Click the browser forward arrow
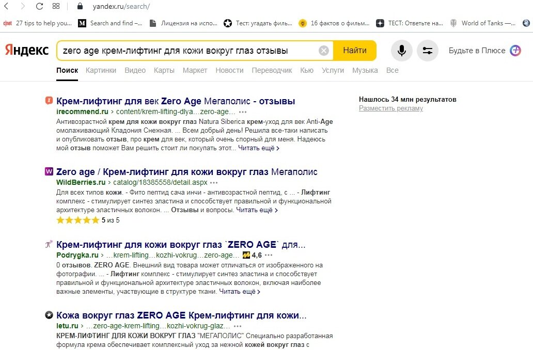Image resolution: width=533 pixels, height=350 pixels. tap(23, 6)
